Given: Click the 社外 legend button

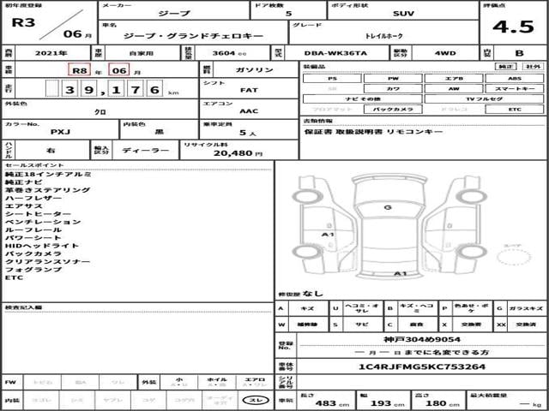Looking at the screenshot, I should [533, 66].
